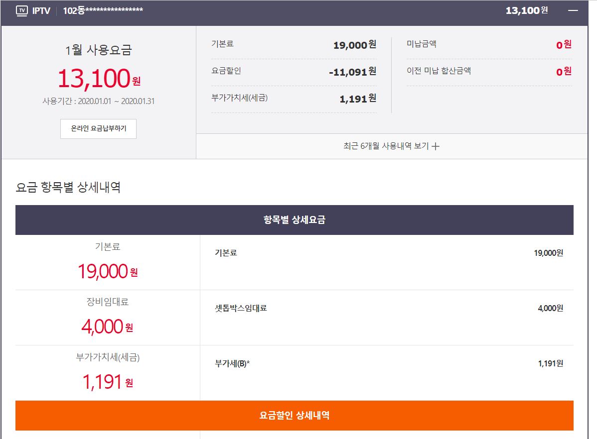Viewport: 597px width, 439px height.
Task: Click the 13,100원 total in the dark header
Action: click(x=526, y=10)
